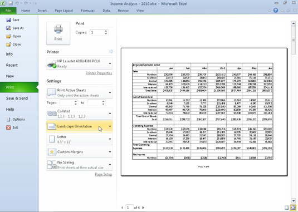
Task: Open the Landscape Orientation dropdown
Action: tap(80, 126)
